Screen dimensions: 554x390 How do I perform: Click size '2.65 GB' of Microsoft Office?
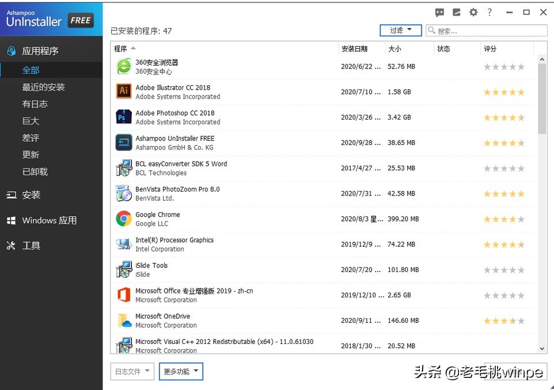(399, 295)
